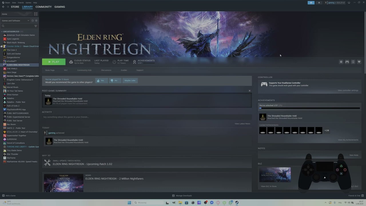
Task: Open the Discussions tab
Action: [106, 70]
